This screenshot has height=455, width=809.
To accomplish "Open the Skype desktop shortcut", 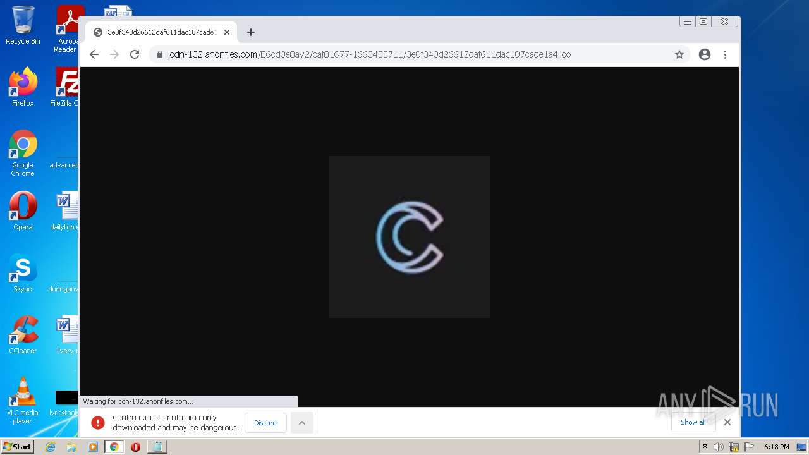I will pyautogui.click(x=23, y=273).
